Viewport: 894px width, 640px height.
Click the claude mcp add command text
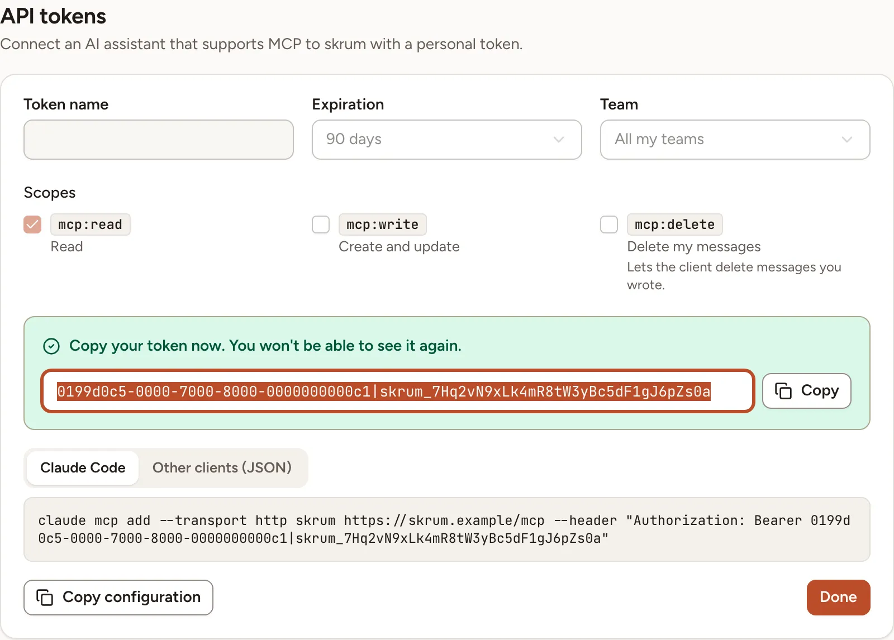[444, 529]
